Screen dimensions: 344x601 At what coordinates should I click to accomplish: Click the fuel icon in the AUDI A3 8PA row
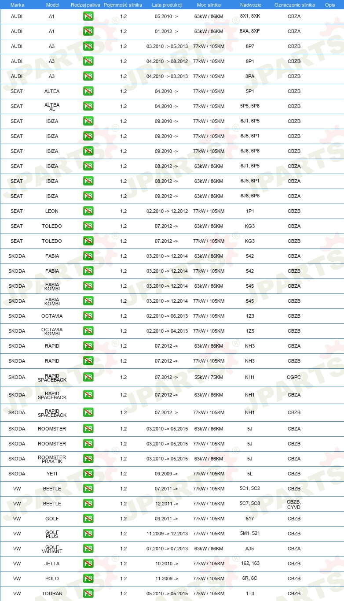point(88,76)
